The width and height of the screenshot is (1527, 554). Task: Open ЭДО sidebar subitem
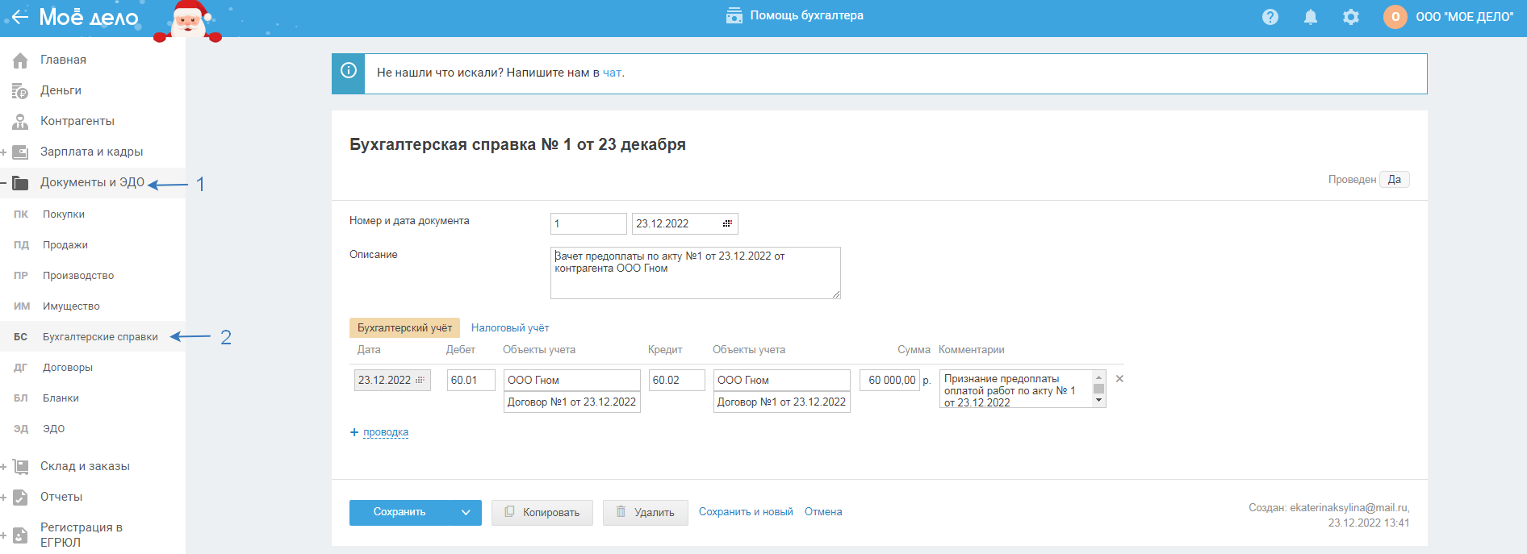pos(53,428)
